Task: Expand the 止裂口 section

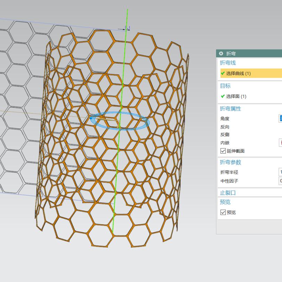Action: [228, 193]
